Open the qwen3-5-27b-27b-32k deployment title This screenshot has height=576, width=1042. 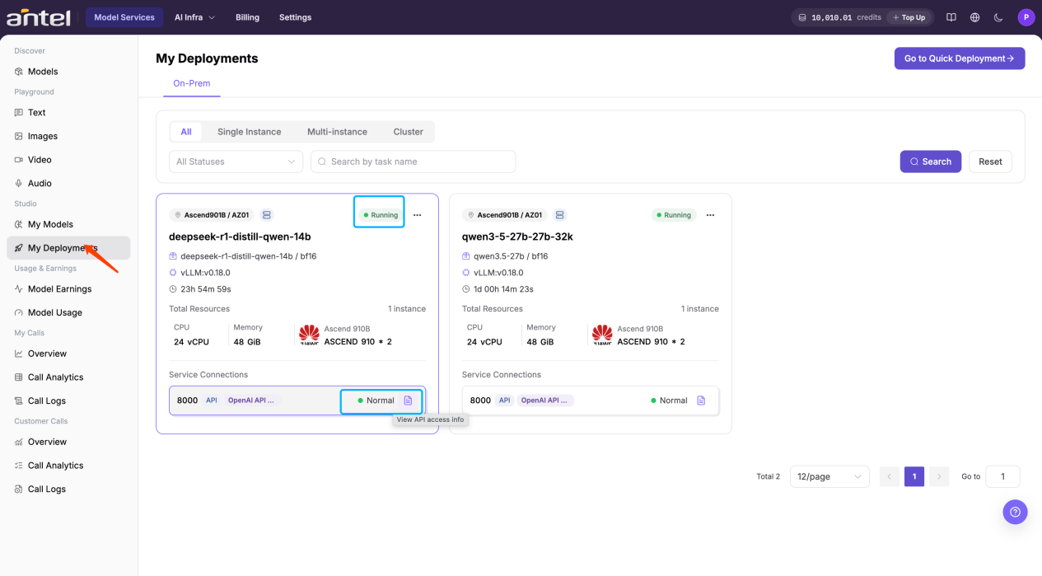[x=517, y=236]
